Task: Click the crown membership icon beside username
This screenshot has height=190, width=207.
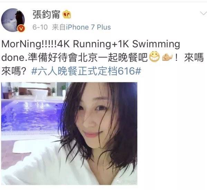Action: tap(67, 14)
